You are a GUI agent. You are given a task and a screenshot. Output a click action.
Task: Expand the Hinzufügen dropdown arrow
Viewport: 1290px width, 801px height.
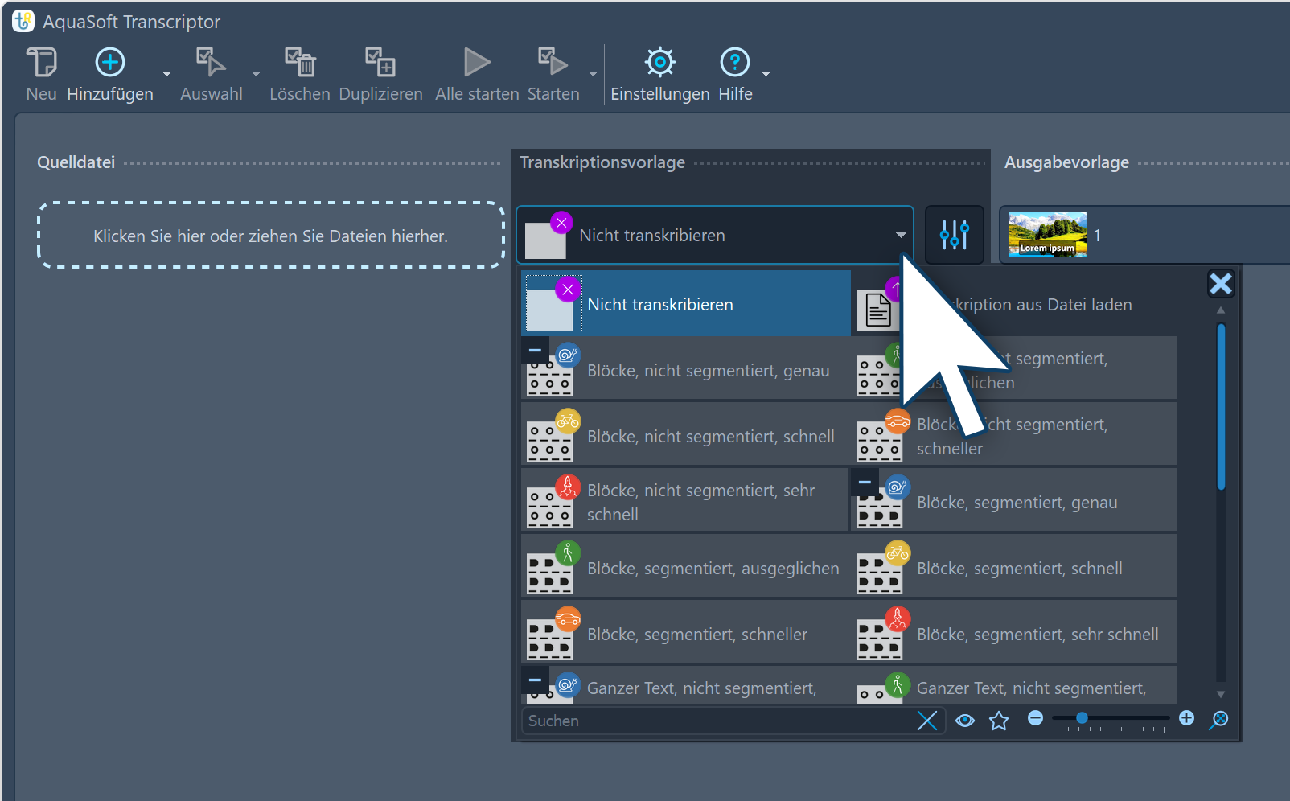click(167, 74)
